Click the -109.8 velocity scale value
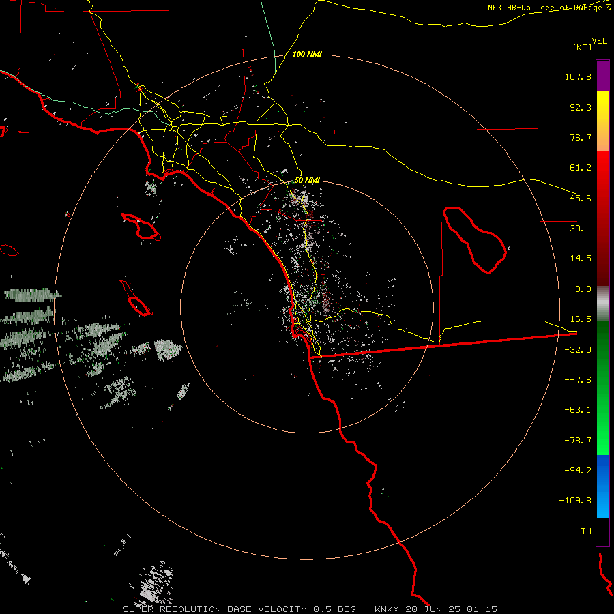Screen dimensions: 614x614 (x=575, y=501)
